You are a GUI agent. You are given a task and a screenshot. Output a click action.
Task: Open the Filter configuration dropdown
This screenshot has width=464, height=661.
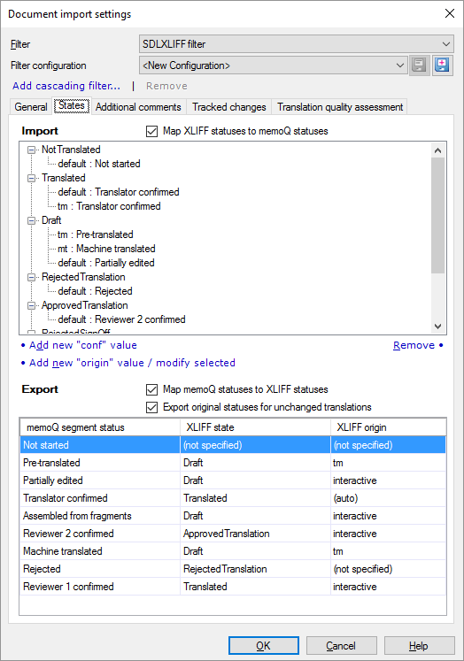274,65
